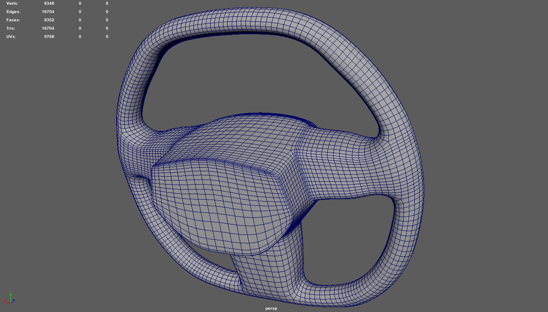548x312 pixels.
Task: Click the Tris: label in the heads-up display
Action: 11,28
